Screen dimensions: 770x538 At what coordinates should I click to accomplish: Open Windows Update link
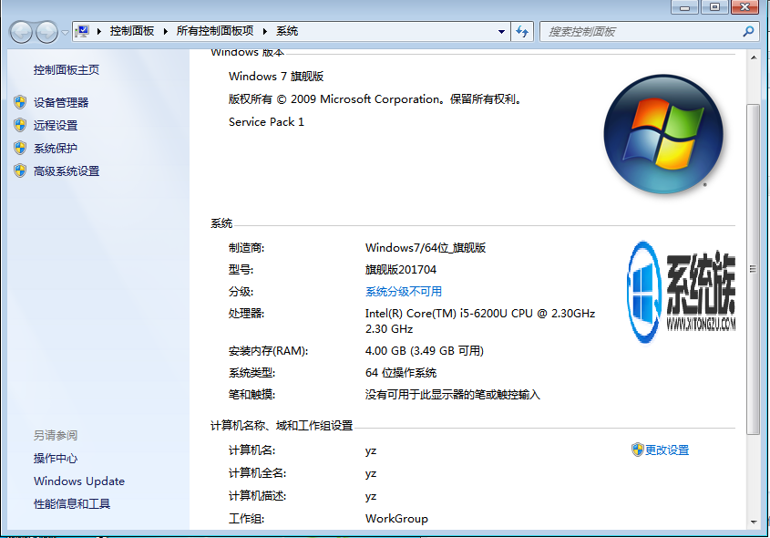79,481
